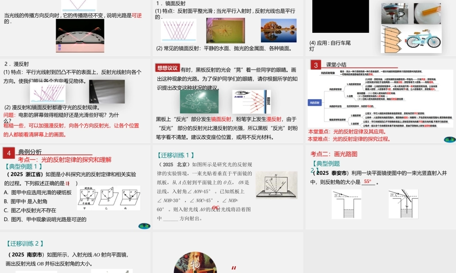Select the slide titled 1．镜面反射
This screenshot has height=273, width=456.
(228, 28)
